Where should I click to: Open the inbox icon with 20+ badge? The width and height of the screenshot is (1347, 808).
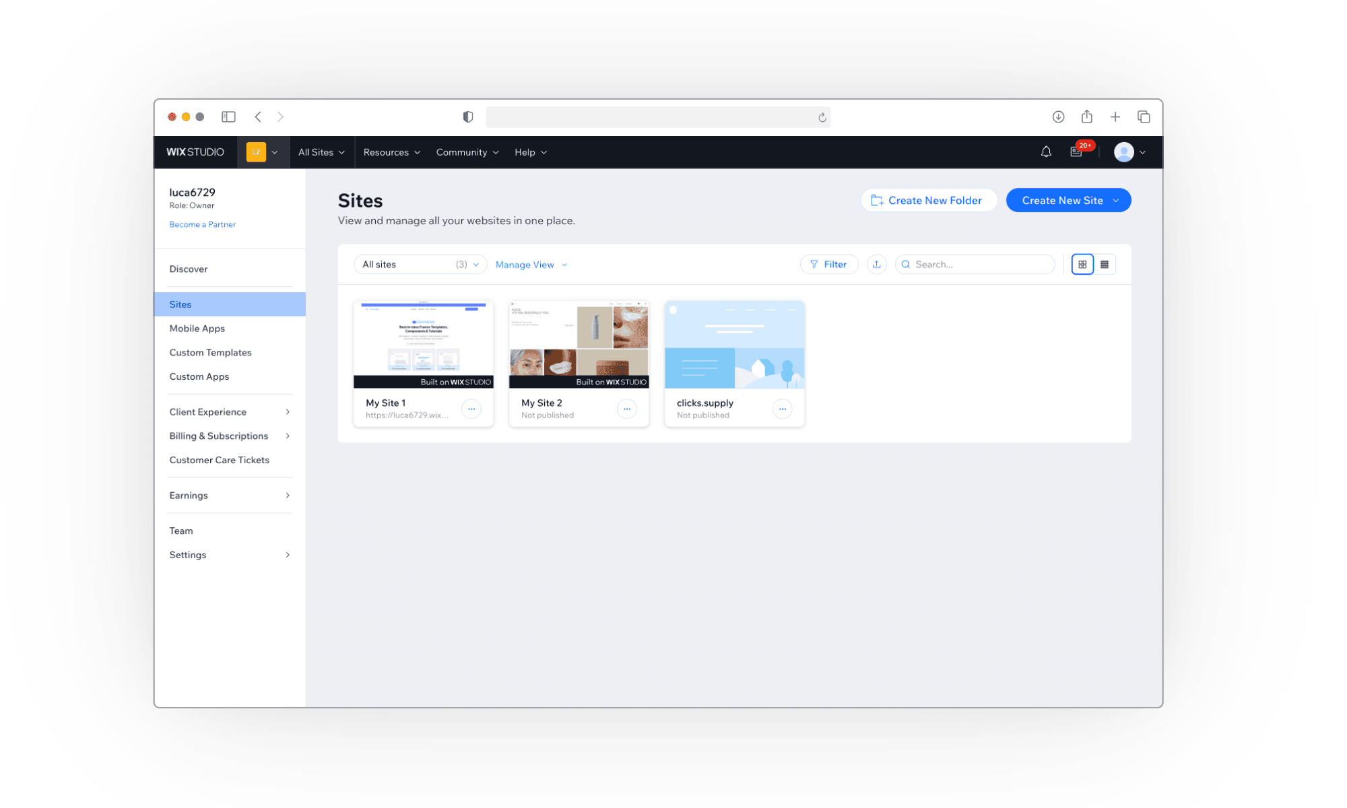(1076, 152)
